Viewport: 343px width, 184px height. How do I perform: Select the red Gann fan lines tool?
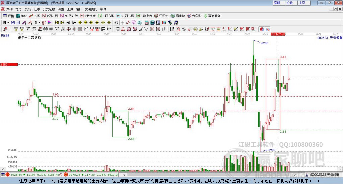123,29
